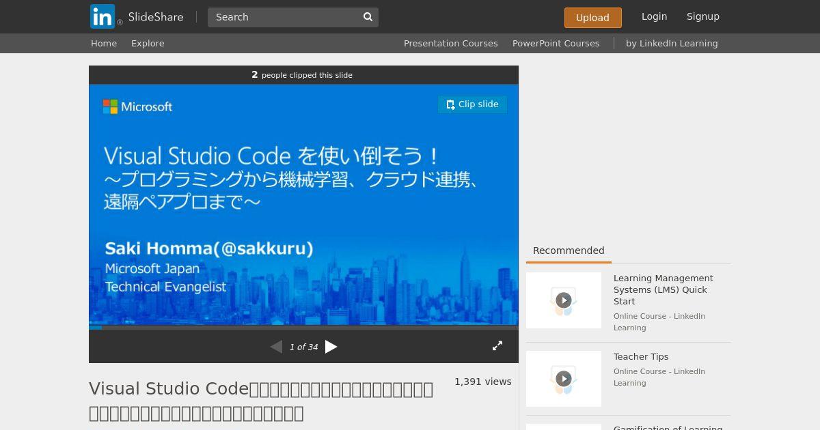Play Learning Management Systems course thumbnail
The height and width of the screenshot is (430, 820).
564,300
